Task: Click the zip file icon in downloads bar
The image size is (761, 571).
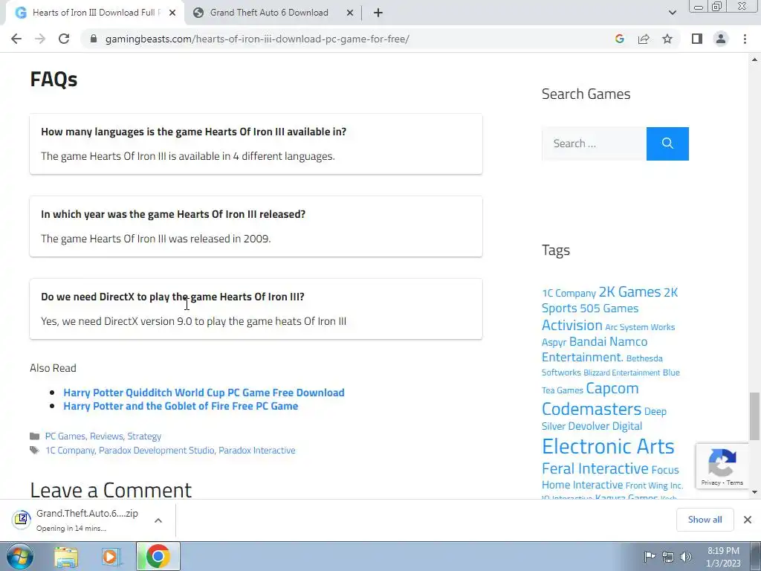Action: [22, 520]
